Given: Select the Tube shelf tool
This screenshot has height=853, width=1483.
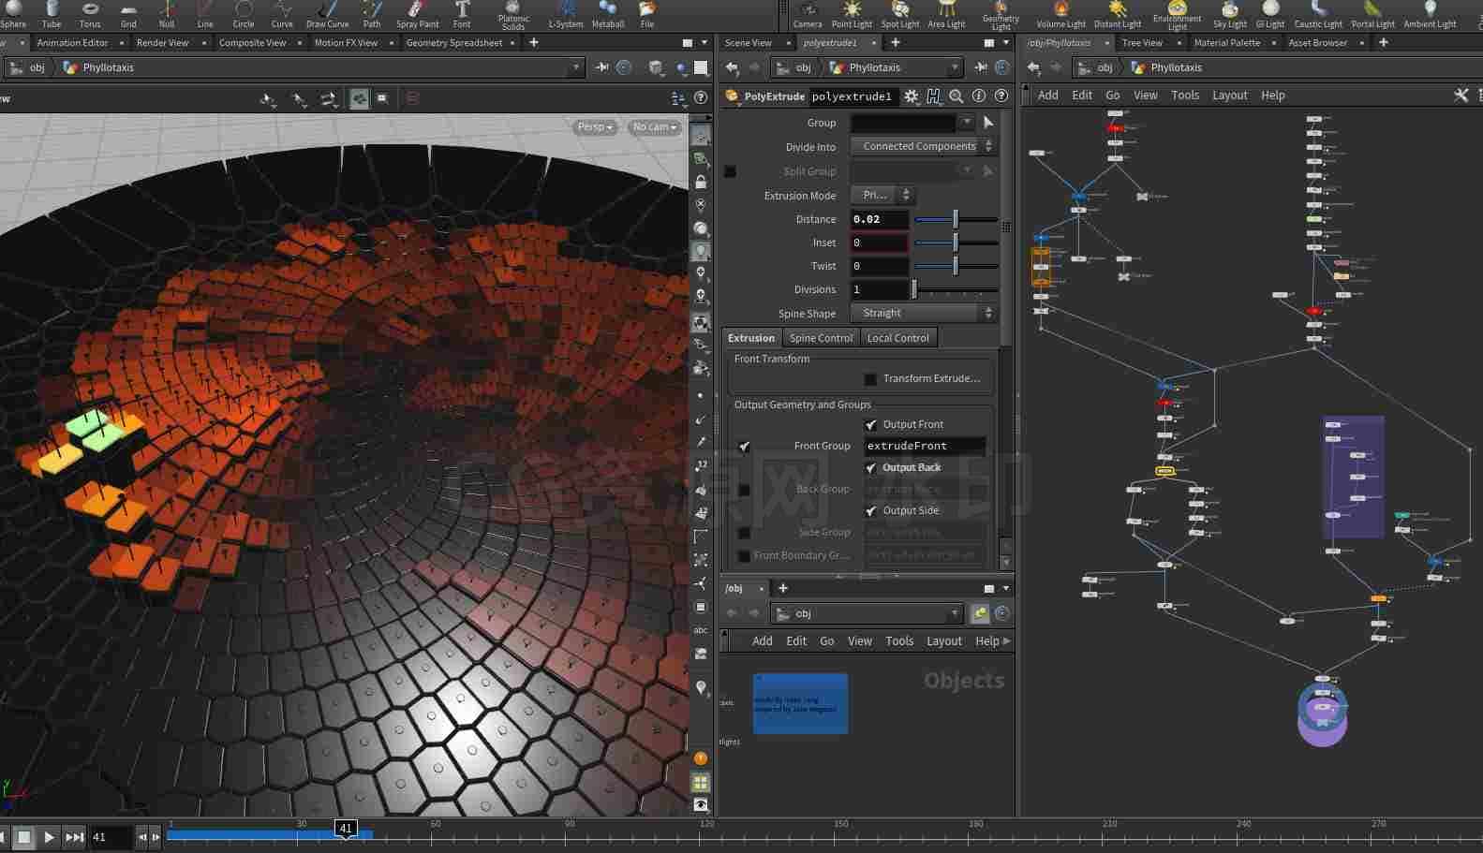Looking at the screenshot, I should point(52,14).
